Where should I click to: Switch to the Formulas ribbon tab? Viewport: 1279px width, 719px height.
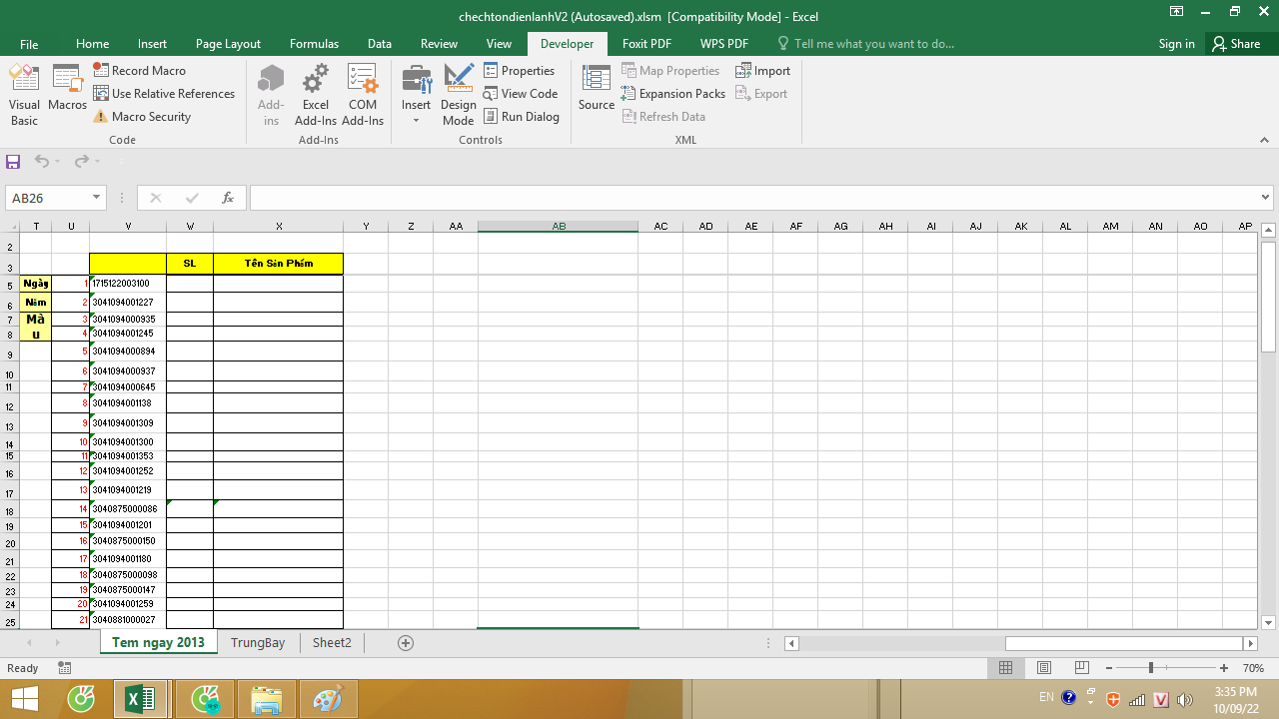pos(314,44)
